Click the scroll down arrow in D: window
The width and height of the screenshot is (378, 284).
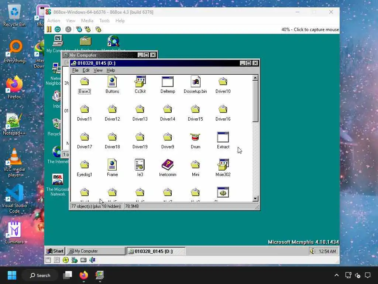[255, 199]
